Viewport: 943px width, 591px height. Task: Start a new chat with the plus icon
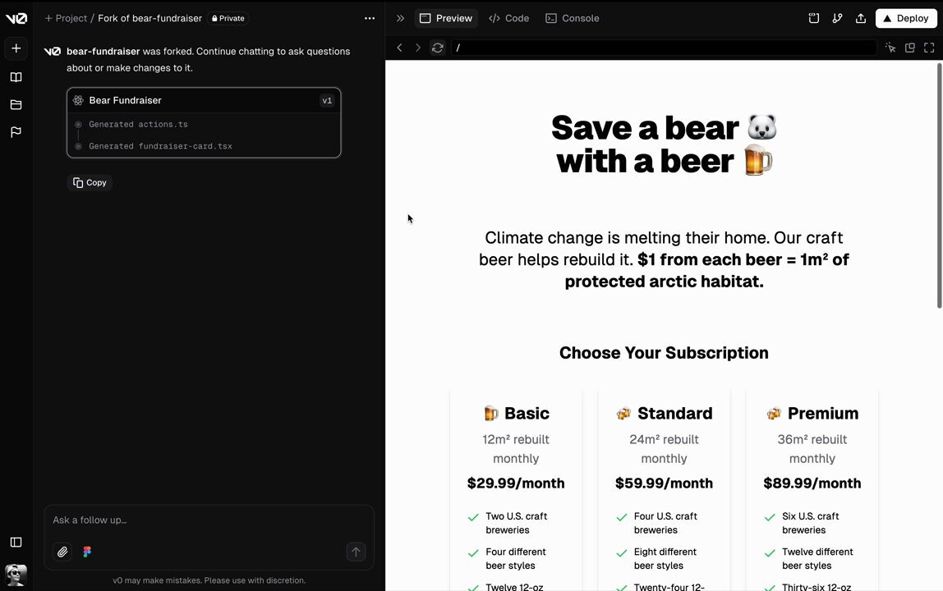point(16,48)
